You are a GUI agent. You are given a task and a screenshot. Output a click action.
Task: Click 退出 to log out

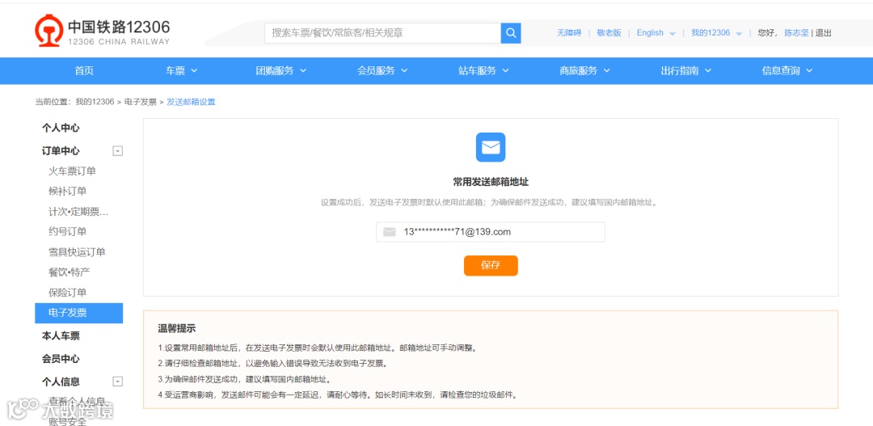click(x=824, y=33)
